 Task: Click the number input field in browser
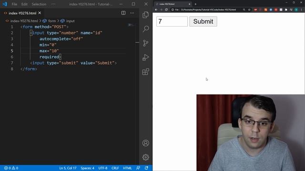coord(172,21)
